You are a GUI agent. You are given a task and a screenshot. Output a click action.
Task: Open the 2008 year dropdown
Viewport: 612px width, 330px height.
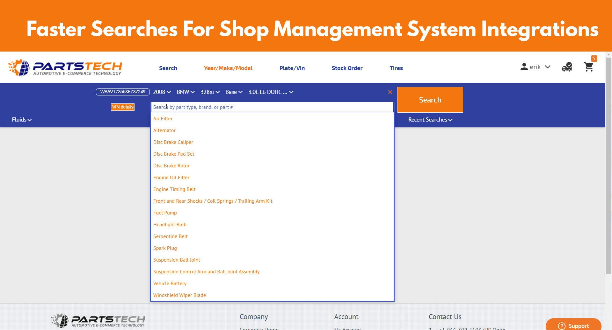[x=162, y=92]
